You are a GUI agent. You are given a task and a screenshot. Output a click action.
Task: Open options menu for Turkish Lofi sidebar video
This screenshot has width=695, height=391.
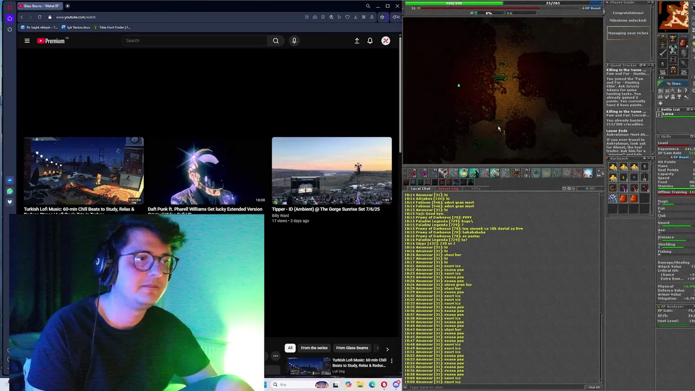[391, 361]
